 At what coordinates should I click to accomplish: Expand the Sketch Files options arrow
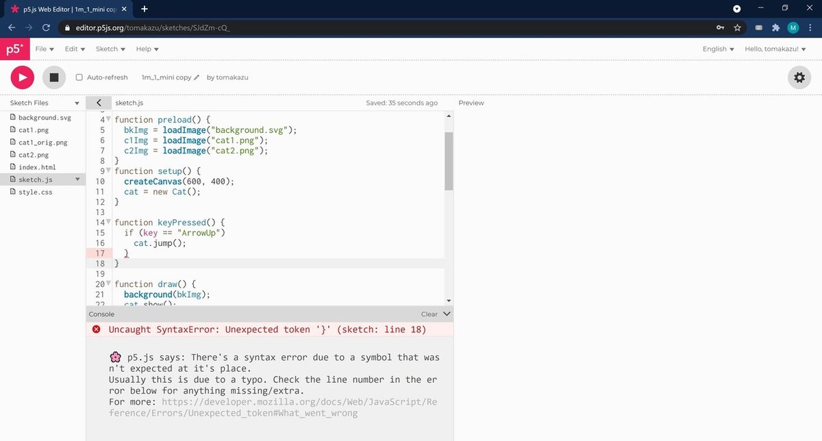click(77, 103)
